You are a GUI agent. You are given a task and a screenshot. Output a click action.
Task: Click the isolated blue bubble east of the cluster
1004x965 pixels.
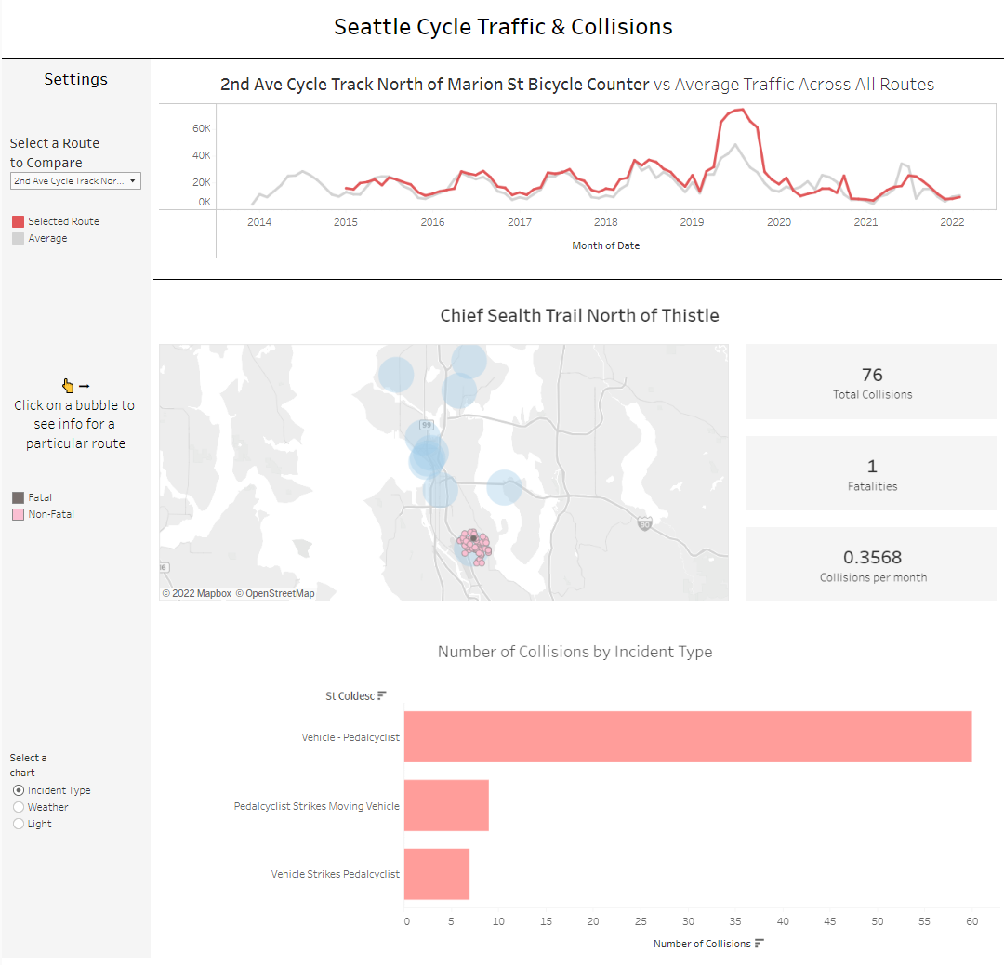pyautogui.click(x=504, y=487)
